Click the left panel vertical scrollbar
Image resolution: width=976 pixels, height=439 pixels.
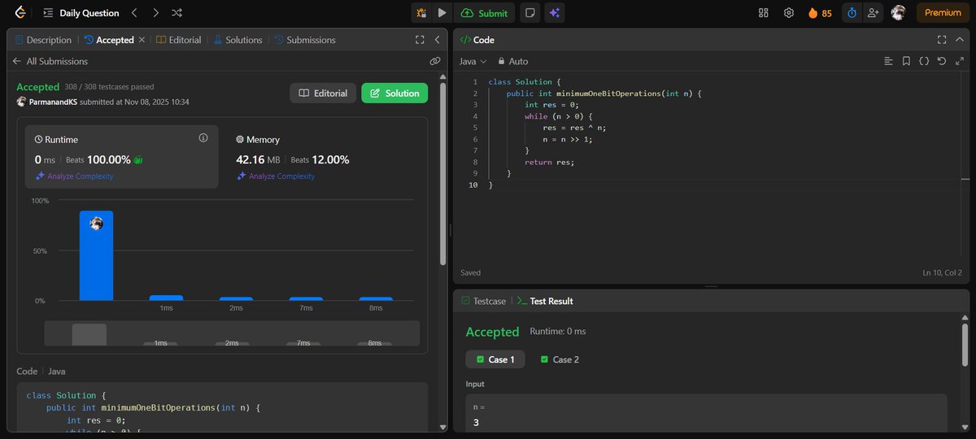(x=442, y=173)
